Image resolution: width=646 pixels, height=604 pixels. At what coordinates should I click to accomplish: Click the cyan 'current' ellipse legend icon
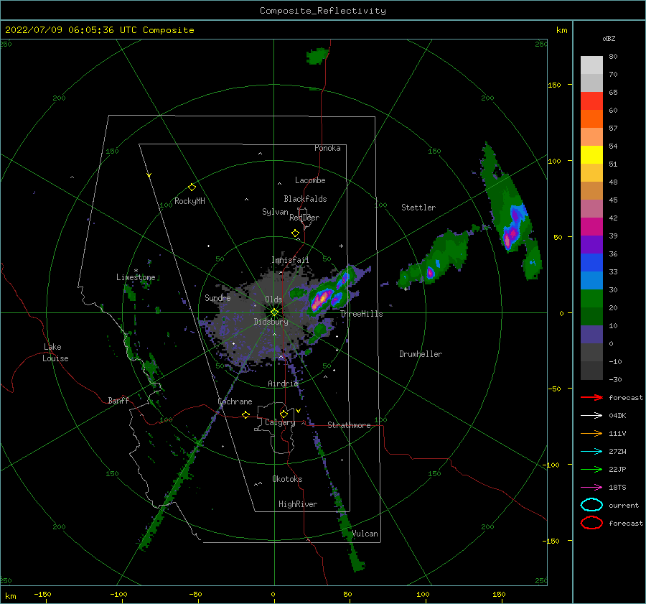591,505
